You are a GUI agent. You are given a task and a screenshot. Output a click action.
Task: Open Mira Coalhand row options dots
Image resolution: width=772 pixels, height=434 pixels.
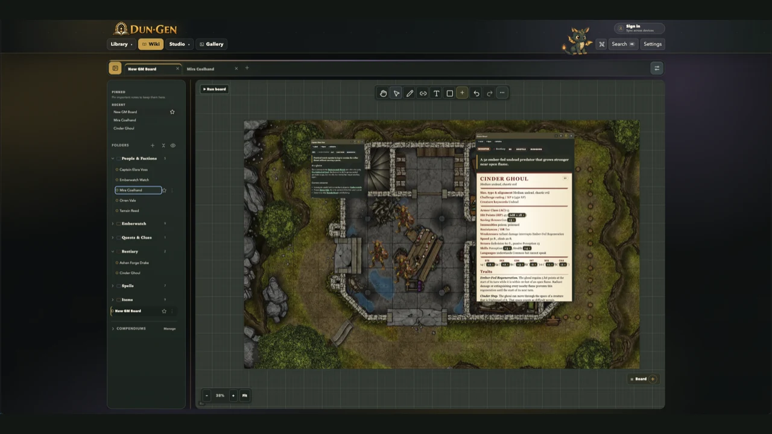coord(172,190)
